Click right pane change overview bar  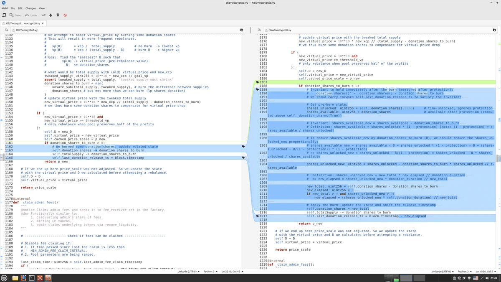click(499, 150)
